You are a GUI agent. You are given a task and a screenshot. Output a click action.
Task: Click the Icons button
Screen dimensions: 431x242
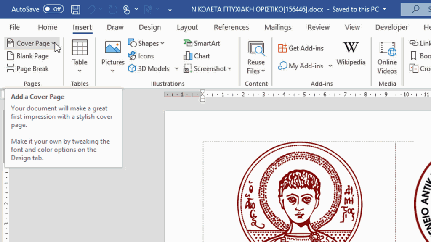tap(141, 56)
